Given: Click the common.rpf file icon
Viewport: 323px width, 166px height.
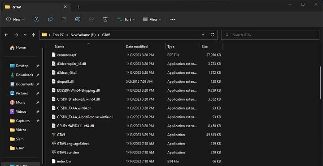Looking at the screenshot, I should 53,55.
